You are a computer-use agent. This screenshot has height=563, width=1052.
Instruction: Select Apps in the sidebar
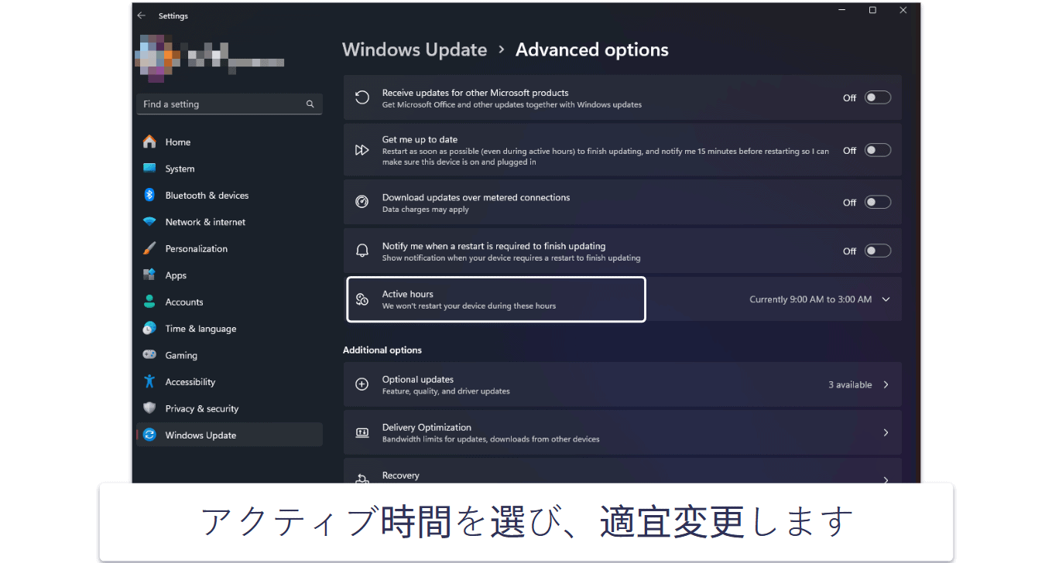(229, 275)
